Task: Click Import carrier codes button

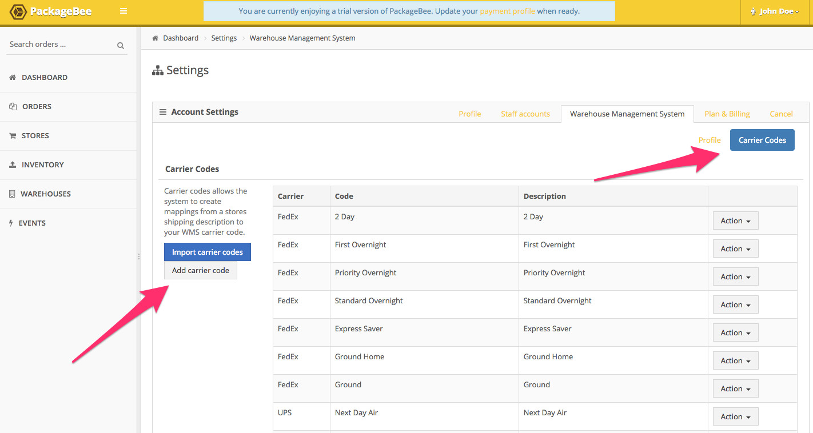Action: (208, 252)
